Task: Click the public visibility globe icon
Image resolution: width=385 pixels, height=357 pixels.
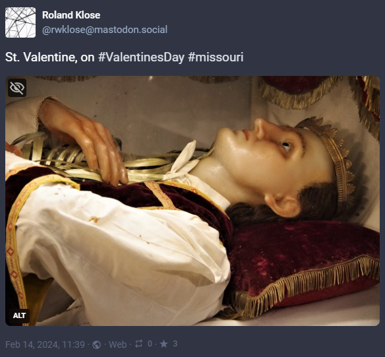Action: [96, 344]
